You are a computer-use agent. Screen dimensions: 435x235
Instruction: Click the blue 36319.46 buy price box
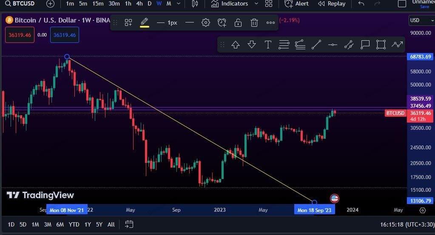pyautogui.click(x=65, y=35)
